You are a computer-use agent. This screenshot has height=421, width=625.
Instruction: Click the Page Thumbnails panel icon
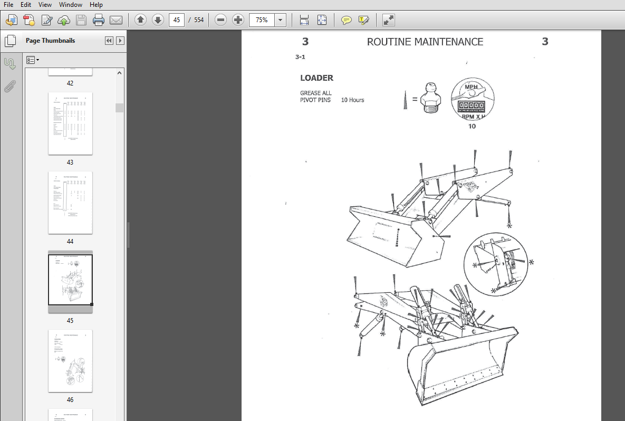pos(10,41)
